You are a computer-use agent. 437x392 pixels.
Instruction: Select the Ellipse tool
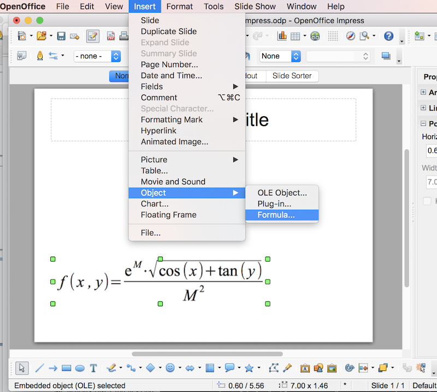coord(80,368)
